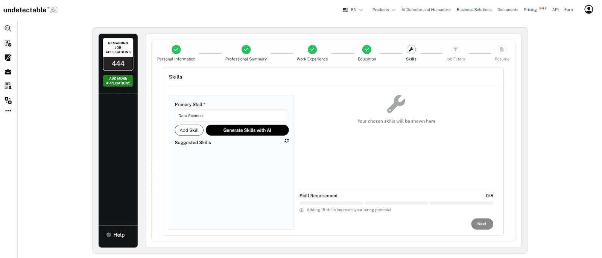Open the Earn menu item
This screenshot has height=258, width=602.
pos(569,10)
